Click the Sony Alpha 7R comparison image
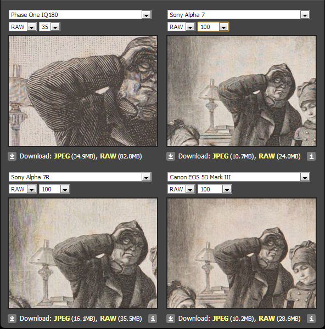 coord(83,253)
